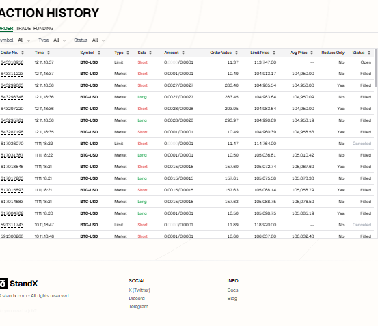This screenshot has width=378, height=326.
Task: Open order number 617018546
Action: pyautogui.click(x=12, y=167)
